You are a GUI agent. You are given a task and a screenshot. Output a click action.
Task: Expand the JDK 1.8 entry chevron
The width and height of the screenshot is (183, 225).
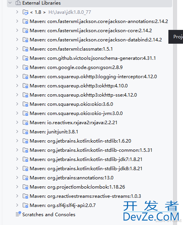click(x=17, y=12)
